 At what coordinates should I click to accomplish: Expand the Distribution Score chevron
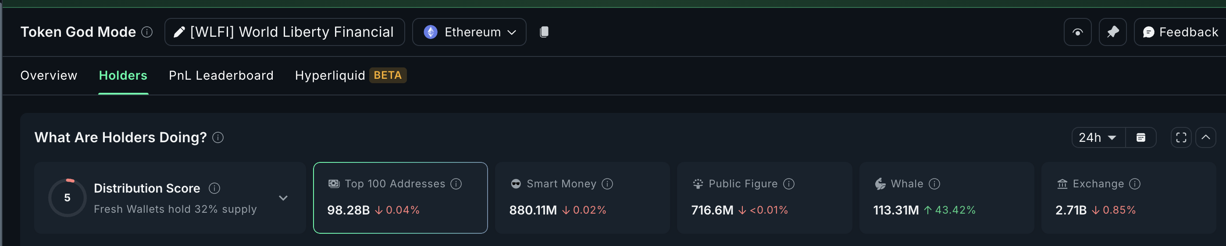click(x=283, y=198)
